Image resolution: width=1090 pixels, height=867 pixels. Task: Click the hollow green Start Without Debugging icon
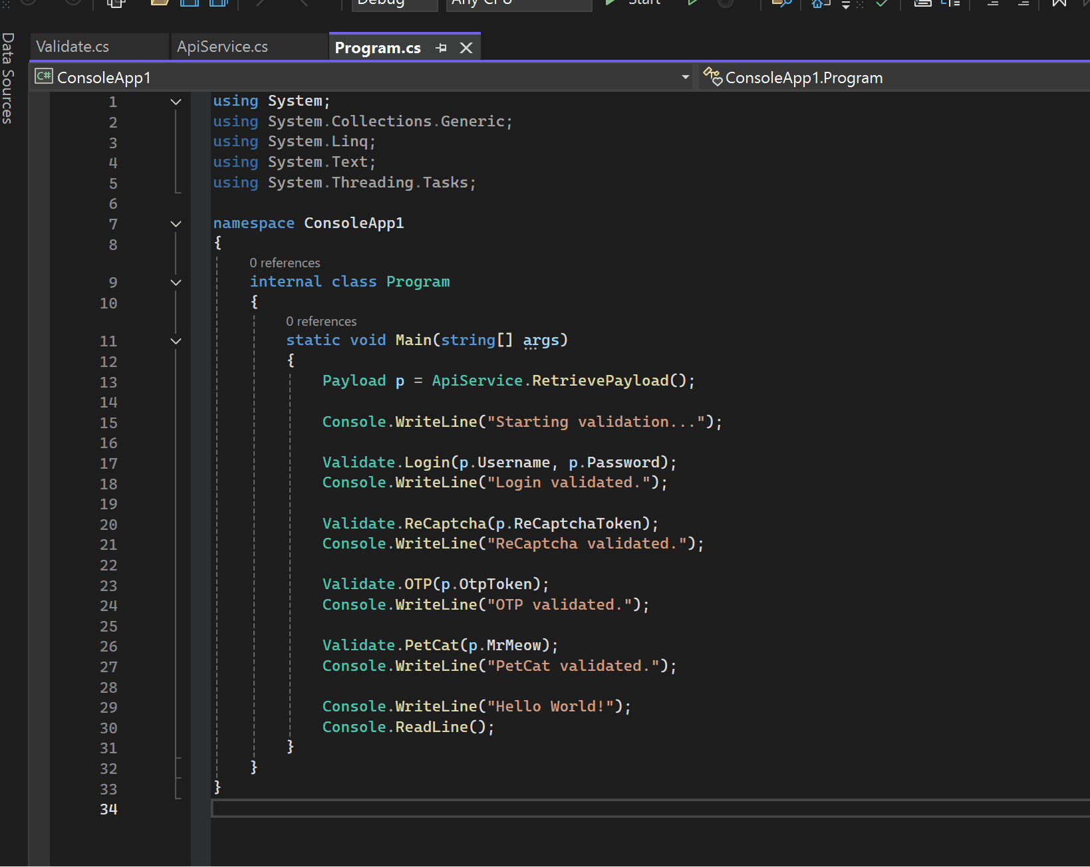tap(692, 3)
